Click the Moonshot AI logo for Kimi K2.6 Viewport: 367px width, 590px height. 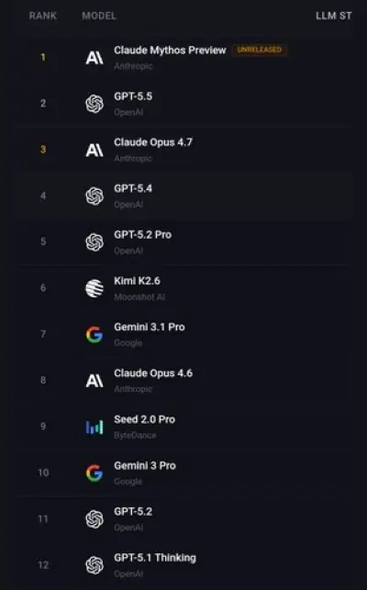click(x=95, y=288)
